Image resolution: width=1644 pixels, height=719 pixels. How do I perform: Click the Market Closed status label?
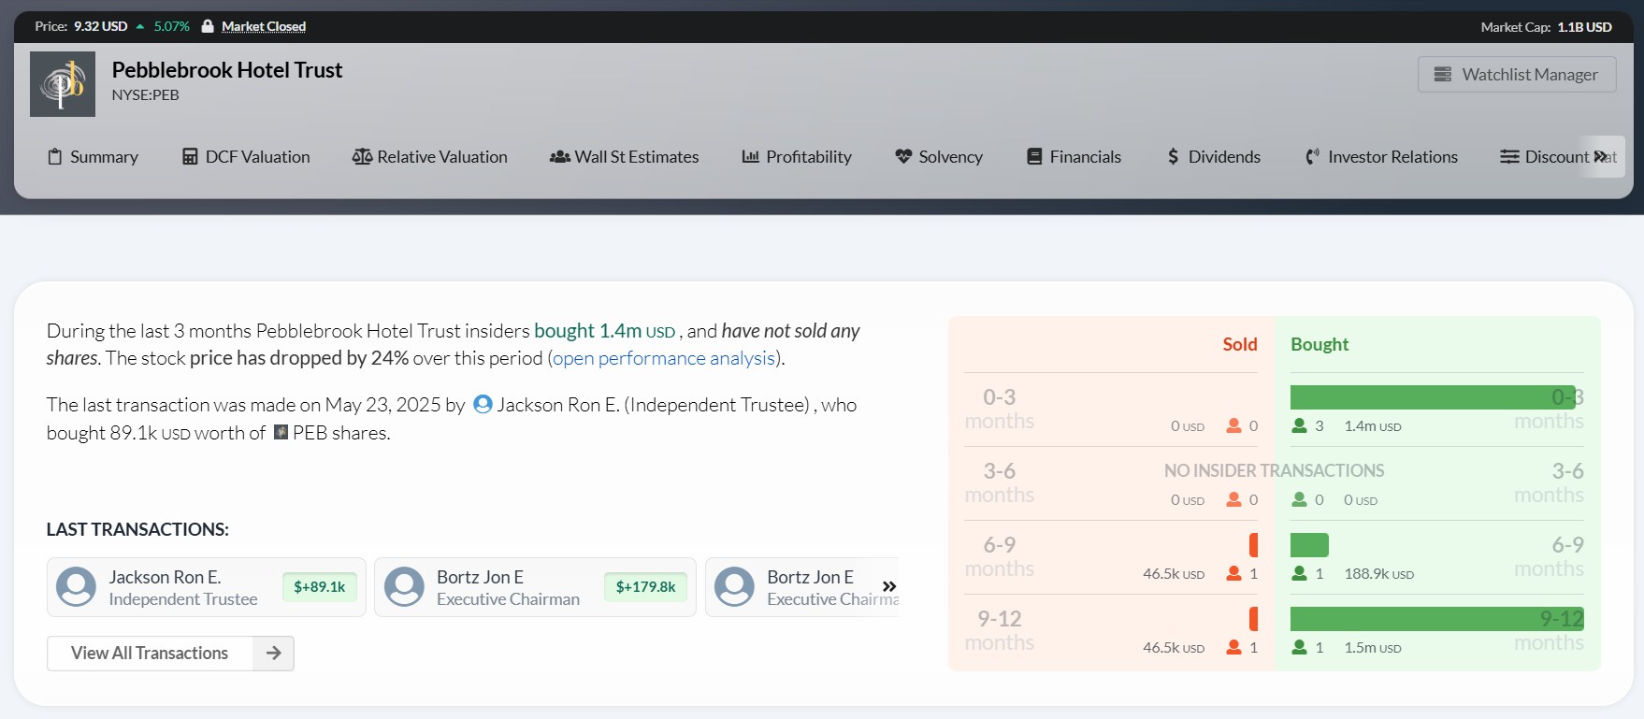[264, 26]
